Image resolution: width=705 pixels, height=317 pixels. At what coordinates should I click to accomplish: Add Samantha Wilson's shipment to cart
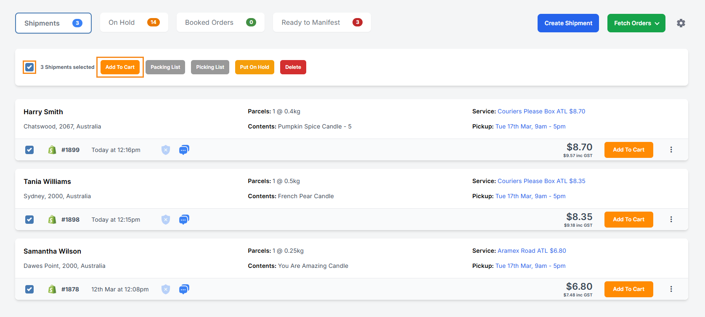click(x=628, y=289)
